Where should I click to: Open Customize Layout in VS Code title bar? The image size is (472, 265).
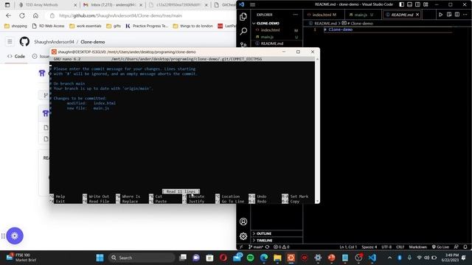coord(426,4)
